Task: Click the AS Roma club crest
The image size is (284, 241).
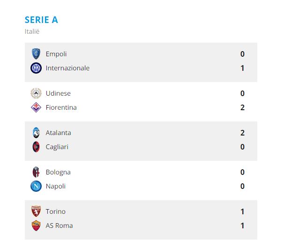Action: point(36,226)
